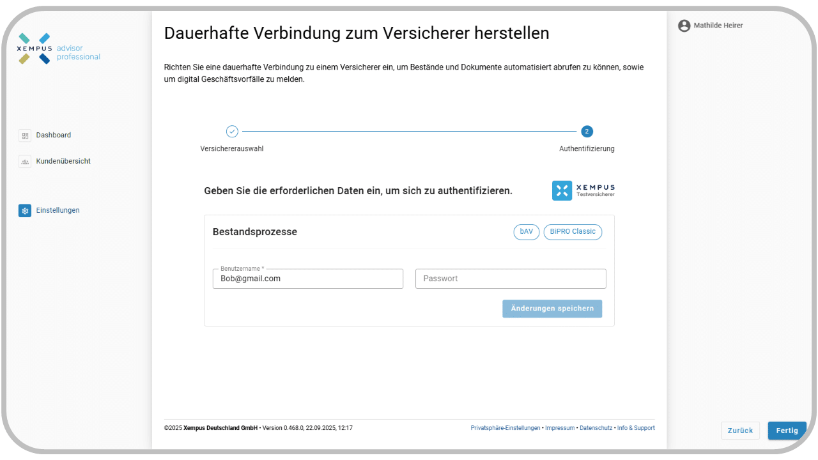Finish setup with the Fertig button

pos(787,431)
